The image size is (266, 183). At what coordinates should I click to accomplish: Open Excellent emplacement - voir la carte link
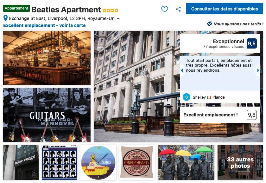[x=44, y=25]
